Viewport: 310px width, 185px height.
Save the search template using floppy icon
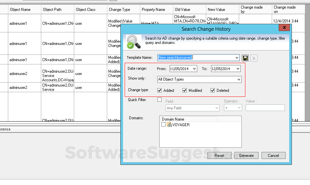tap(245, 58)
